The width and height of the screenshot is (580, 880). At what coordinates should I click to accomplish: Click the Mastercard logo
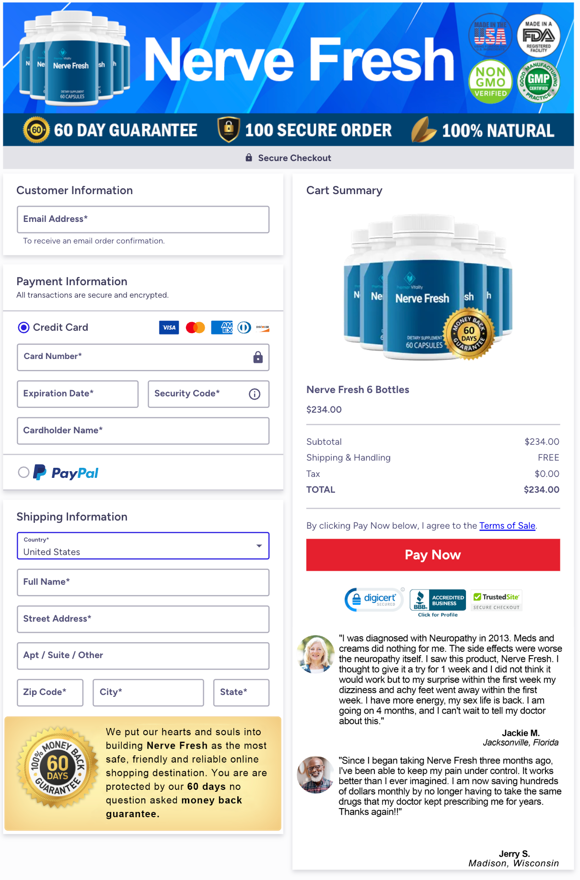point(195,327)
